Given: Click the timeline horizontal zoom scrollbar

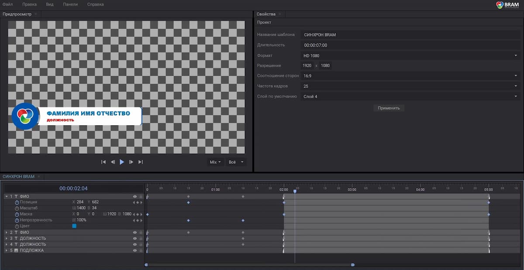Looking at the screenshot, I should [x=249, y=264].
